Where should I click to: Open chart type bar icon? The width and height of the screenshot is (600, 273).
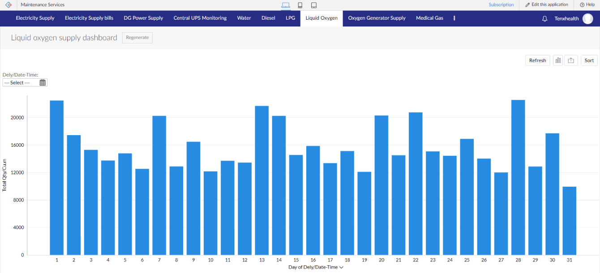tap(558, 60)
